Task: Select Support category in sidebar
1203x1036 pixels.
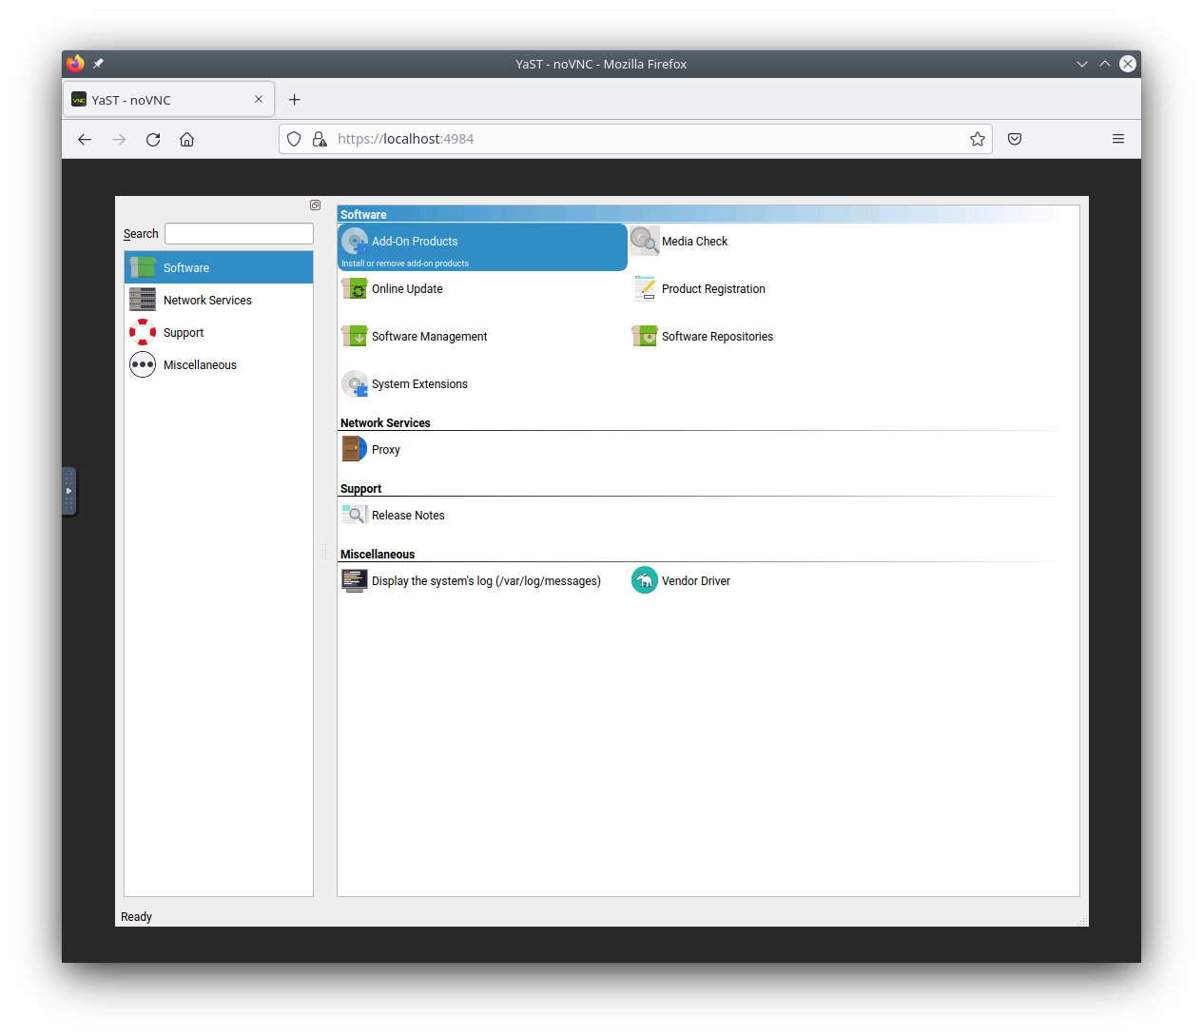Action: tap(184, 332)
